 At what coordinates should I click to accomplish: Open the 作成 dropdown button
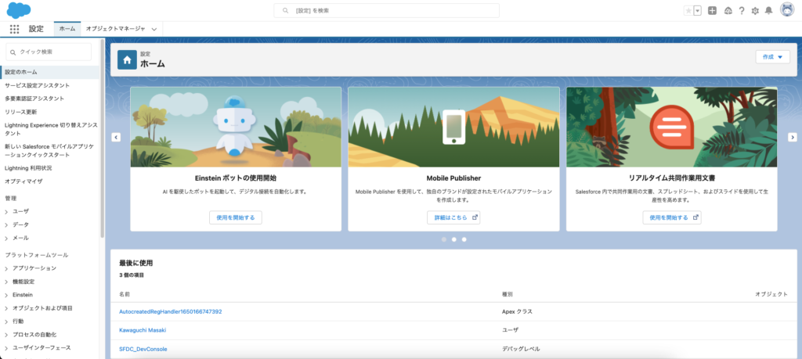[772, 57]
